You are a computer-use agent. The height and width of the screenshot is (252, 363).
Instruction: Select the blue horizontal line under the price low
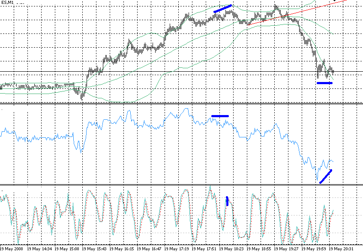324,83
